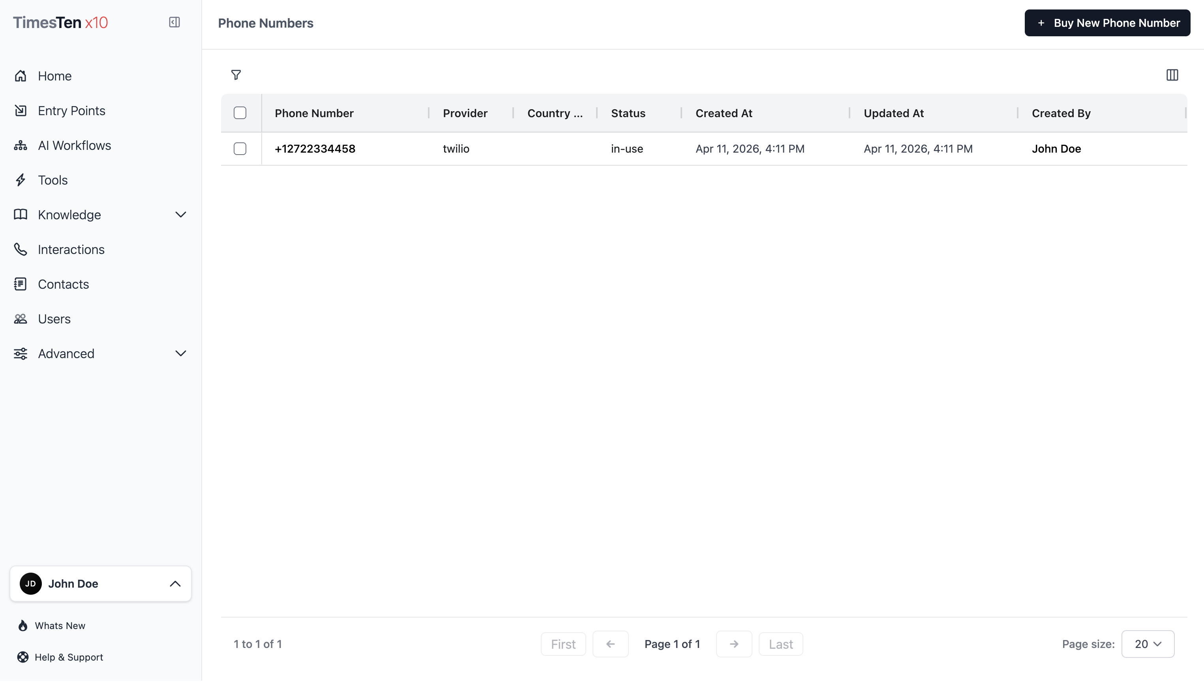Screen dimensions: 1204x687
Task: Sort by Phone Number column header
Action: pos(314,113)
